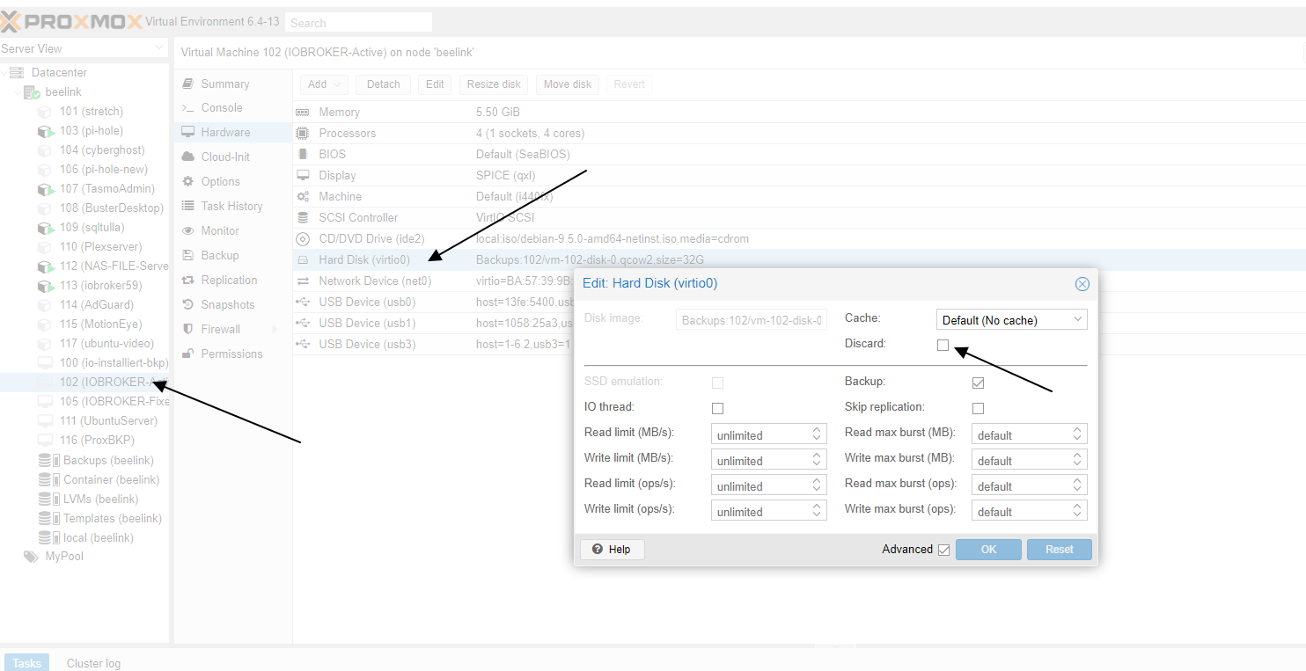Click the Read limit (ops/s) field
The height and width of the screenshot is (671, 1306).
pyautogui.click(x=769, y=485)
